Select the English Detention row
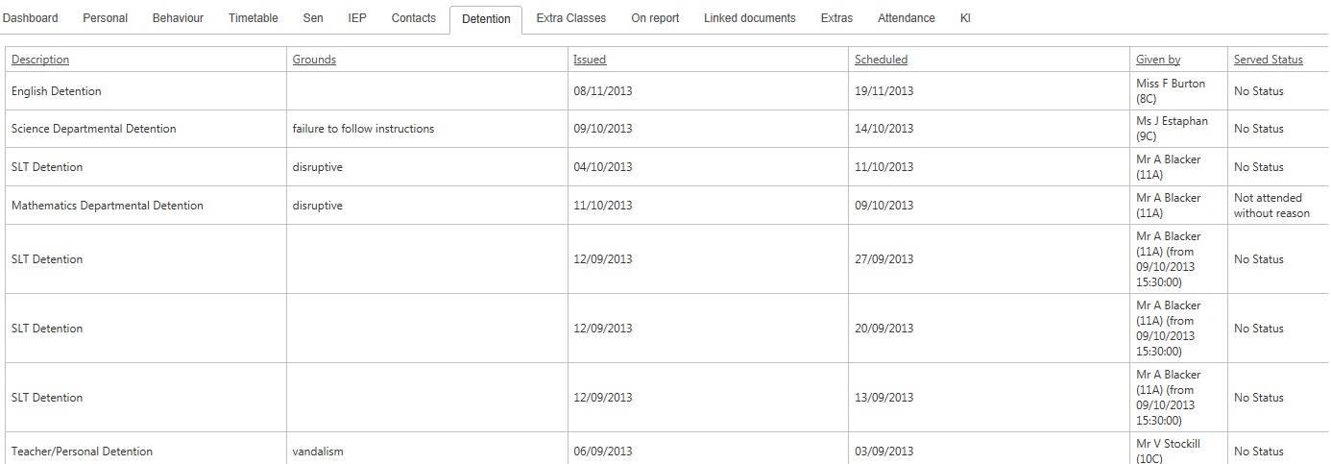 (665, 91)
